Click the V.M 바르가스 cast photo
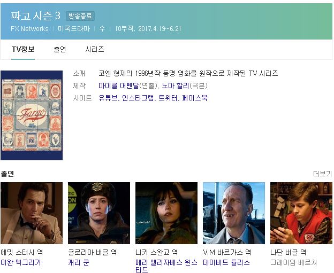Screen dimensions: 334x273 [234, 213]
